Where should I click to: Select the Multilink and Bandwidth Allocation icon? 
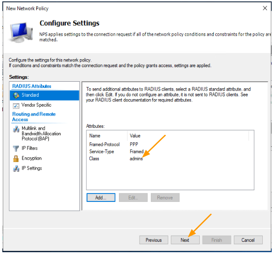[x=16, y=129]
